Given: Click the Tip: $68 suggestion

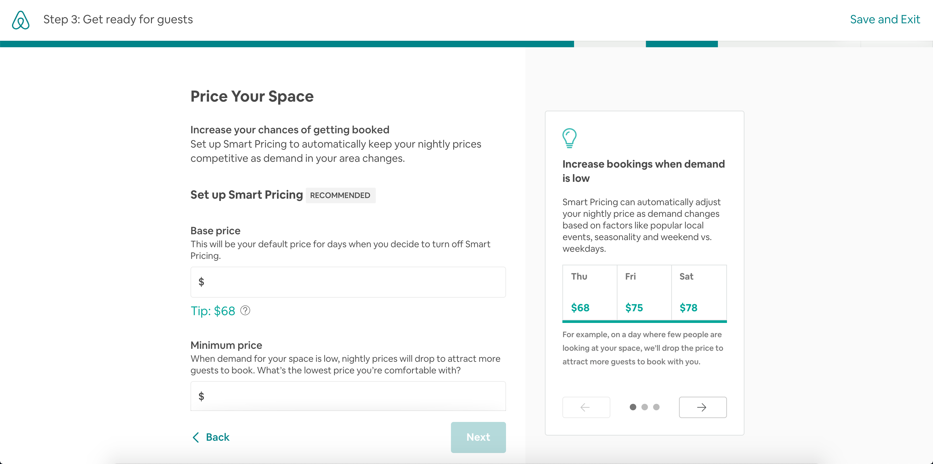Looking at the screenshot, I should click(213, 311).
